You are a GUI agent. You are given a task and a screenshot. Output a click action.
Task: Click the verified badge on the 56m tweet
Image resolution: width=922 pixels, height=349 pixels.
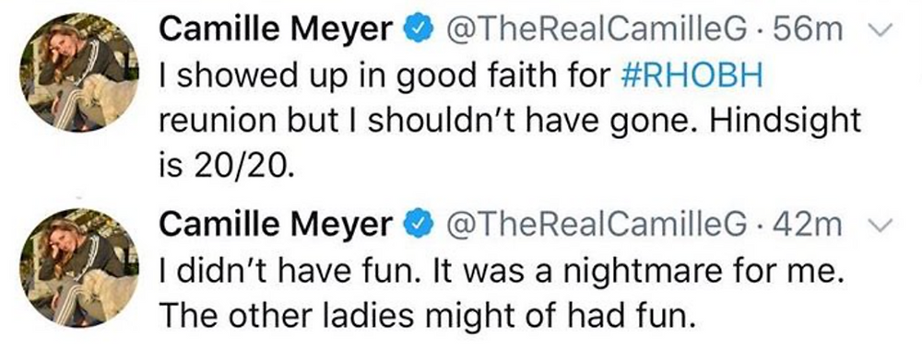pos(419,31)
